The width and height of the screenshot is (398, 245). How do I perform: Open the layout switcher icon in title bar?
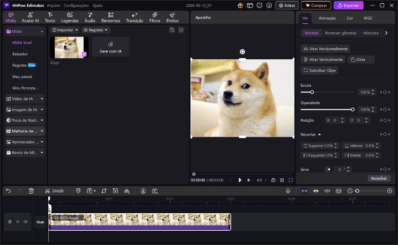[250, 5]
